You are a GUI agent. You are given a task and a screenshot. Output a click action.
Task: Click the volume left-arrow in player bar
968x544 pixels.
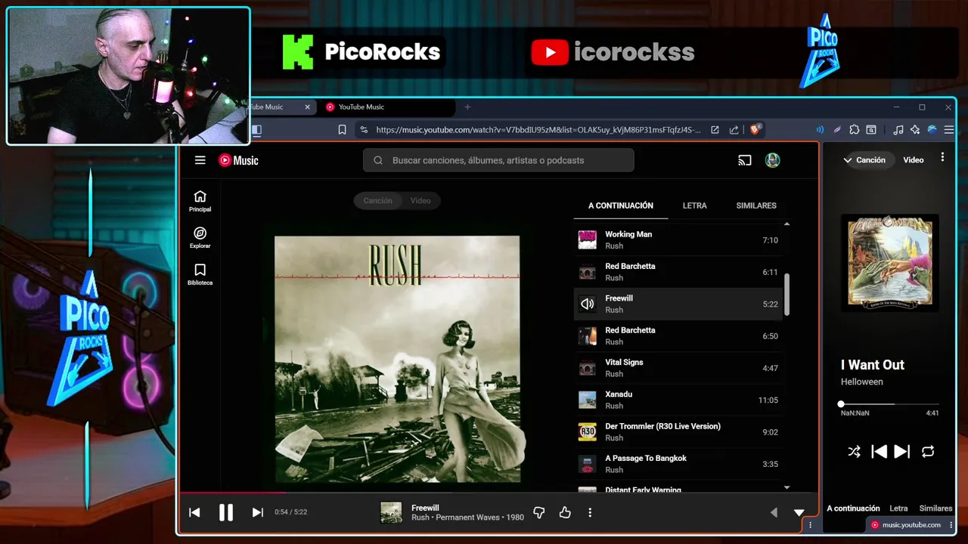coord(774,512)
